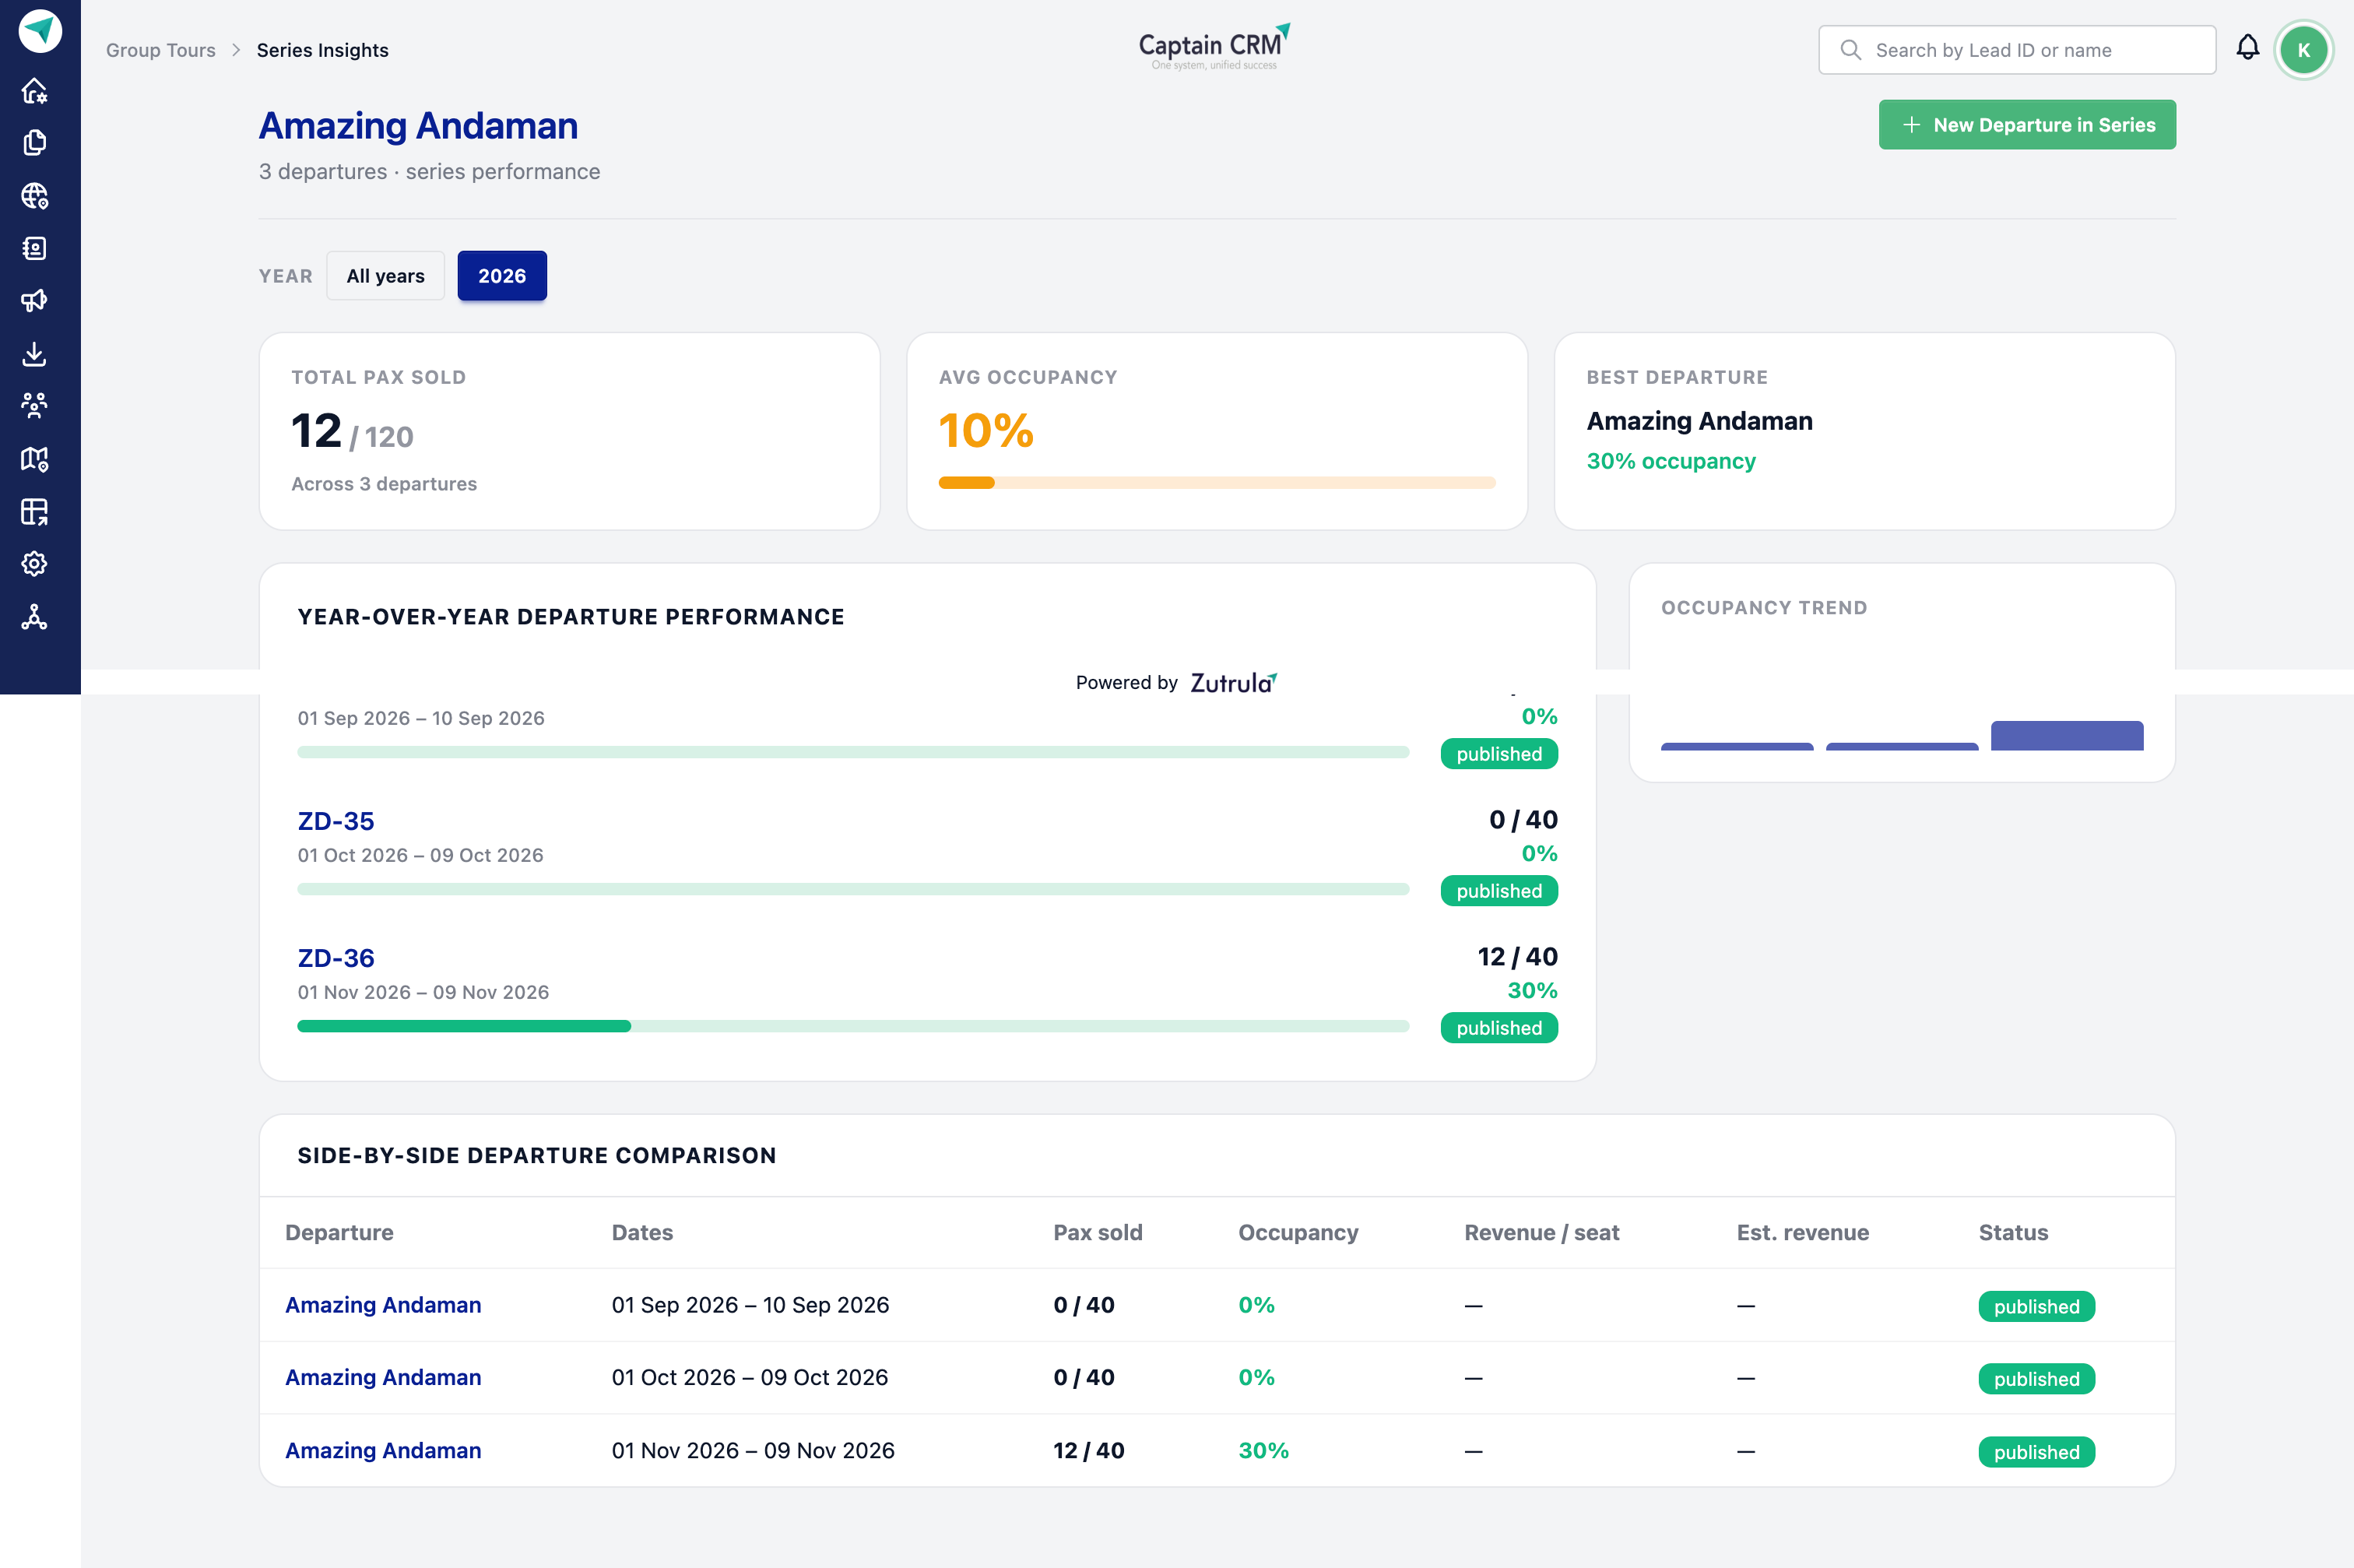Click the ZD-35 occupancy progress bar
This screenshot has width=2354, height=1568.
point(852,889)
